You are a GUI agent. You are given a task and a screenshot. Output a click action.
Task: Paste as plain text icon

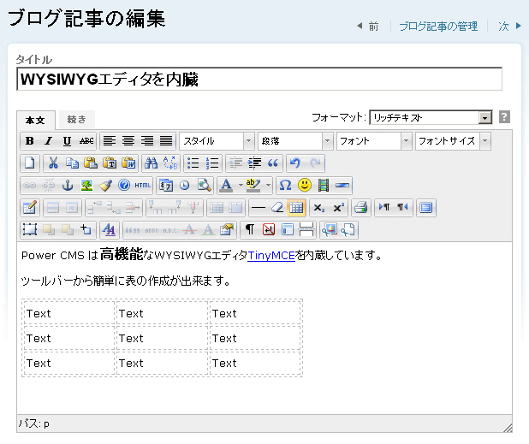(x=110, y=163)
